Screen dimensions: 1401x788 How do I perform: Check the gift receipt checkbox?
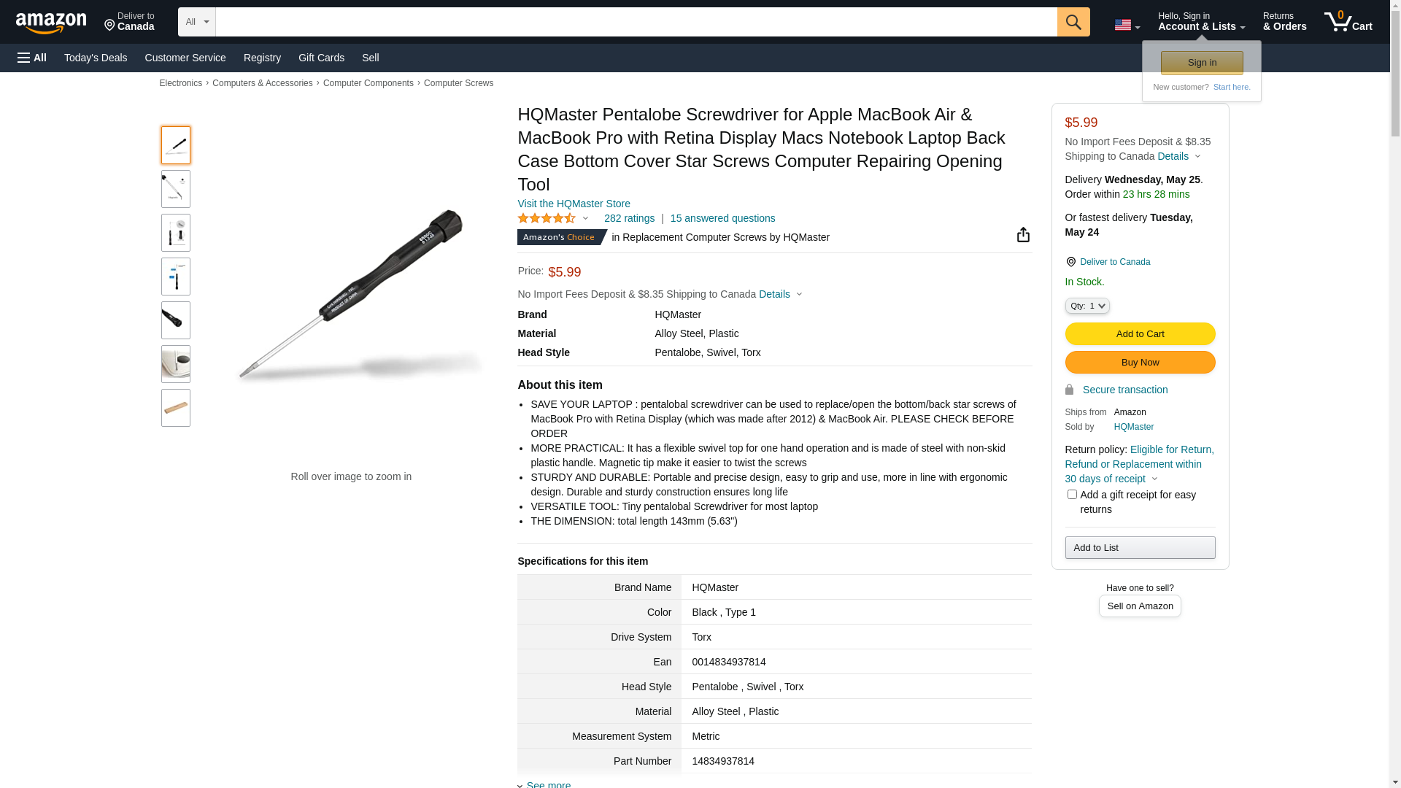pyautogui.click(x=1072, y=495)
